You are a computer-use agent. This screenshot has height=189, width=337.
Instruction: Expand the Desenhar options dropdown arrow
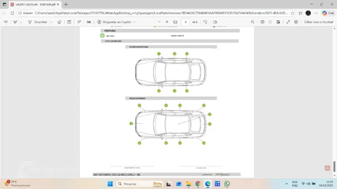click(51, 22)
